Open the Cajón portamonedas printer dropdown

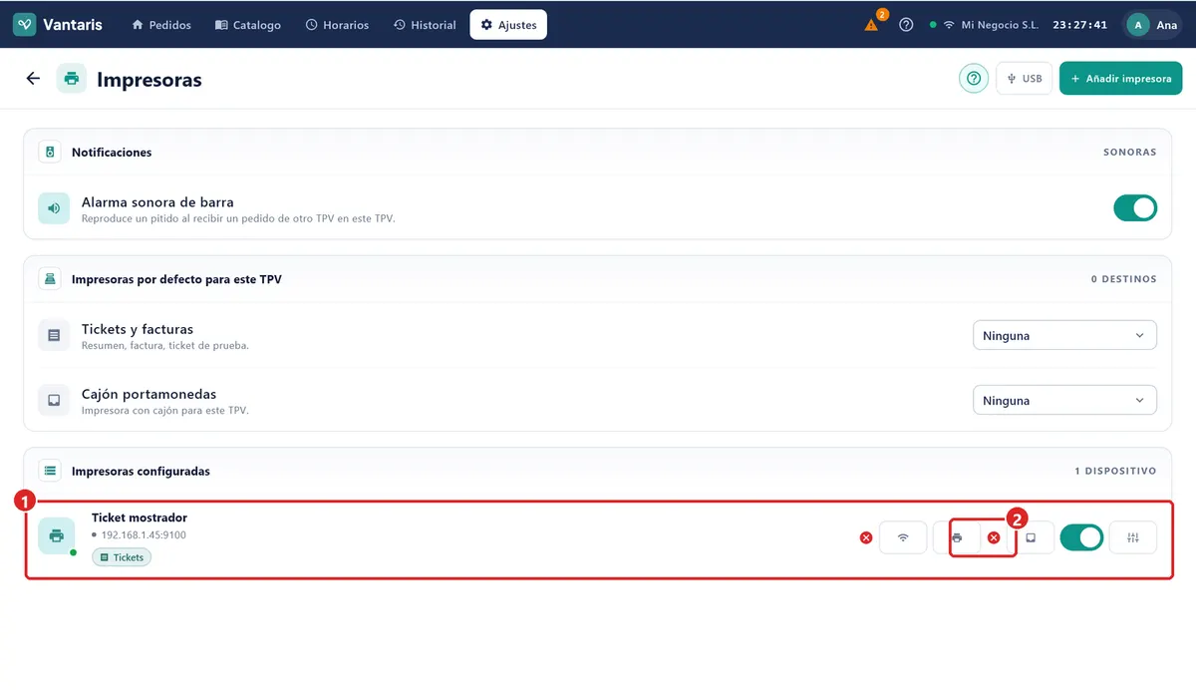point(1064,401)
